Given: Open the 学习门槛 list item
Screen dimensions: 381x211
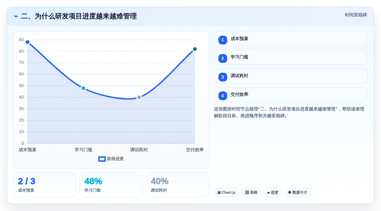Looking at the screenshot, I should coord(291,57).
